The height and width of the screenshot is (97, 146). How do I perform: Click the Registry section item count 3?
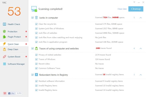click(134, 75)
